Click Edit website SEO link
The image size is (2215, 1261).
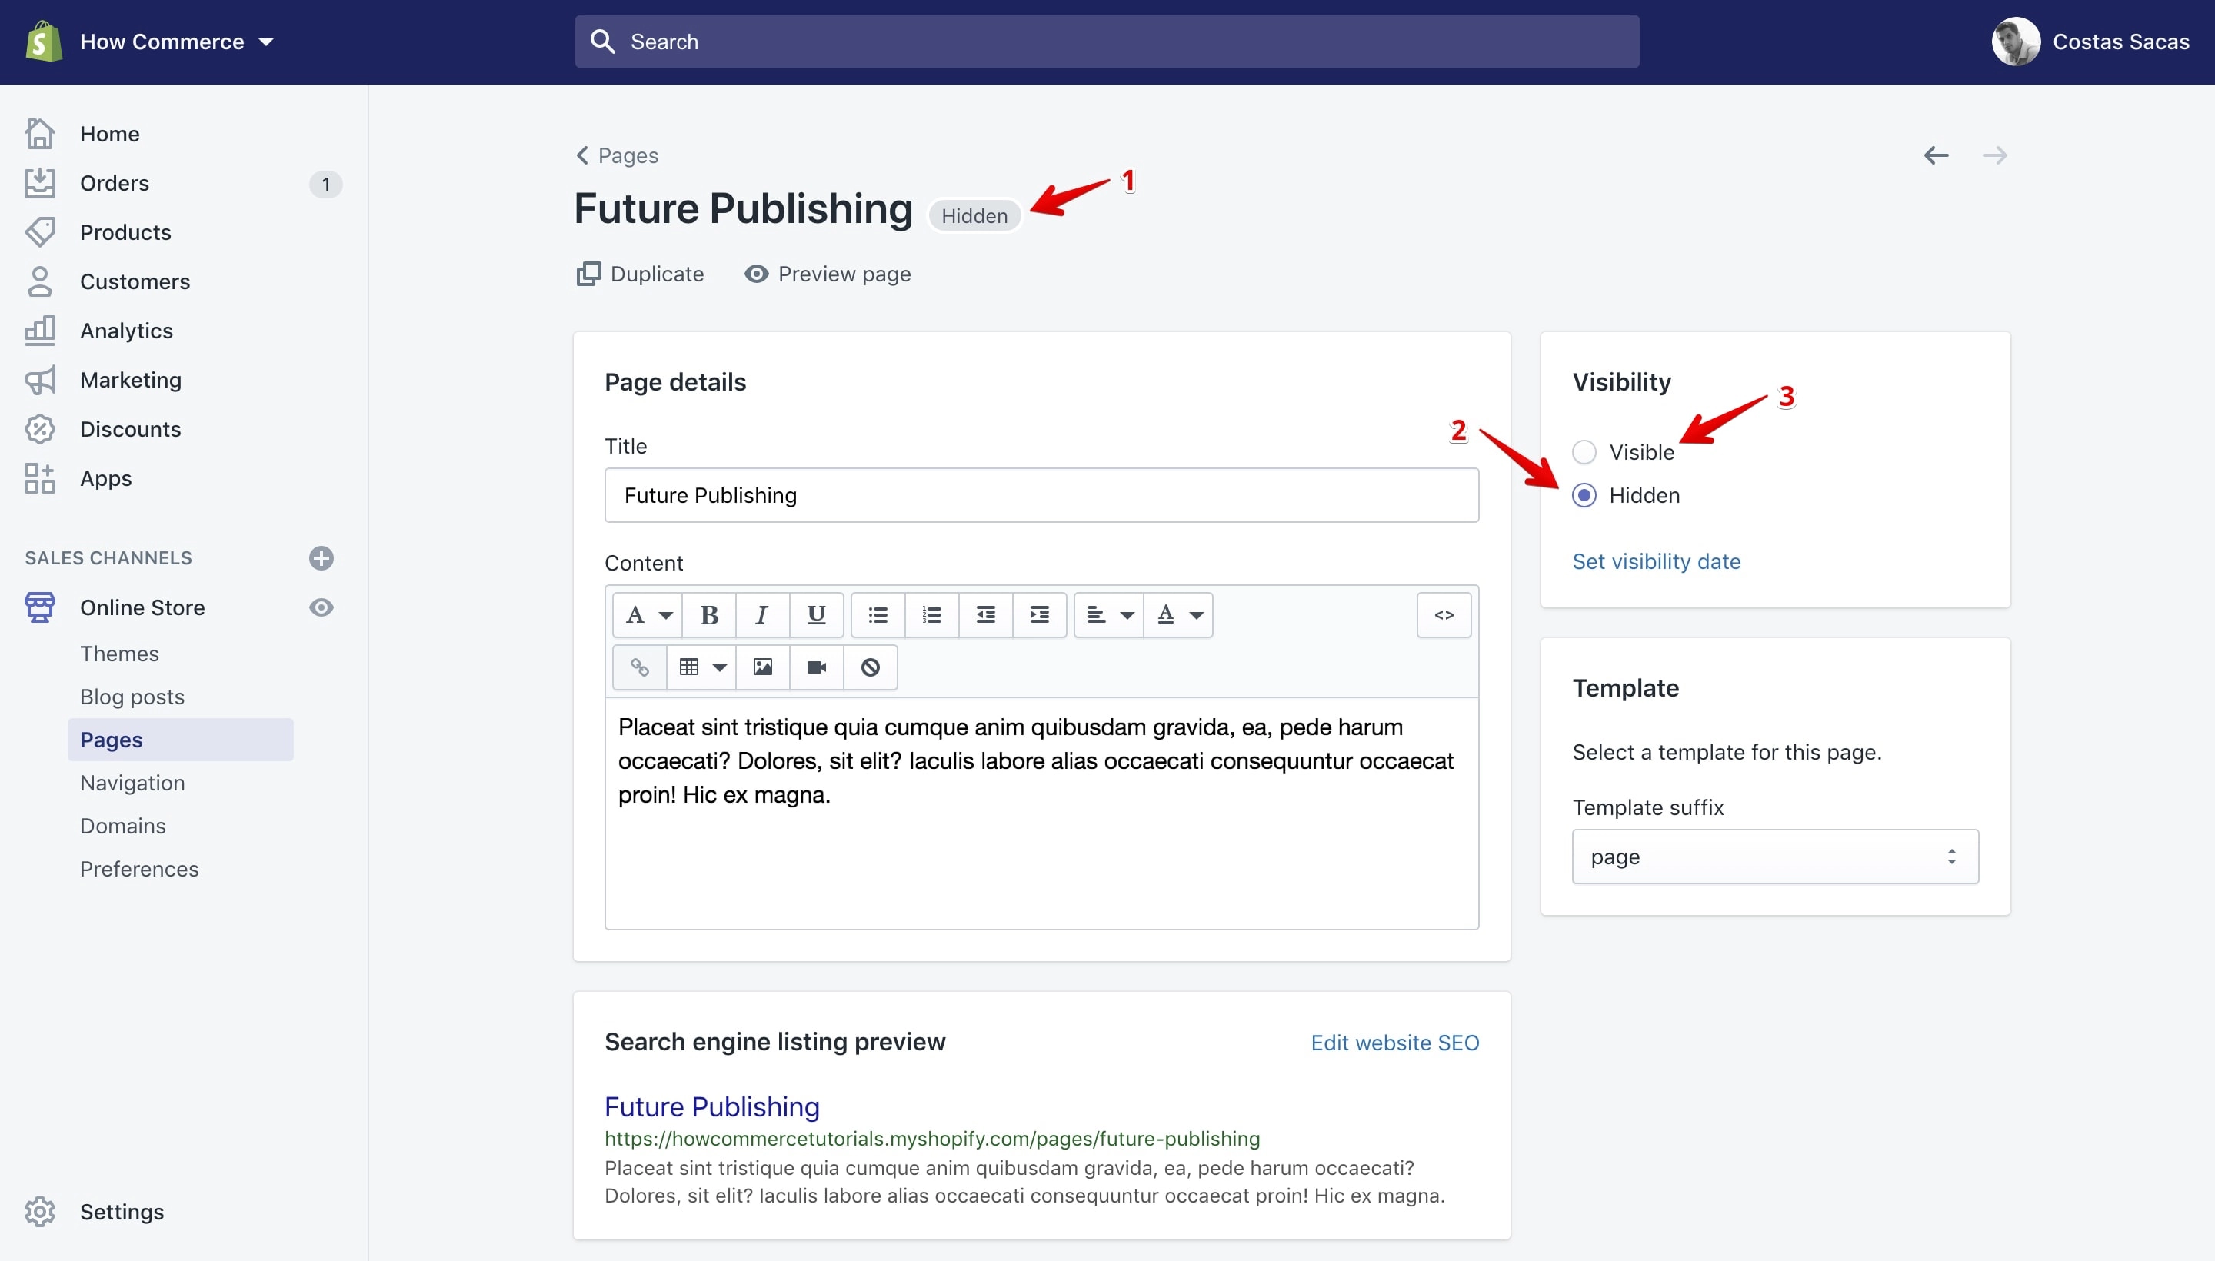click(x=1394, y=1043)
